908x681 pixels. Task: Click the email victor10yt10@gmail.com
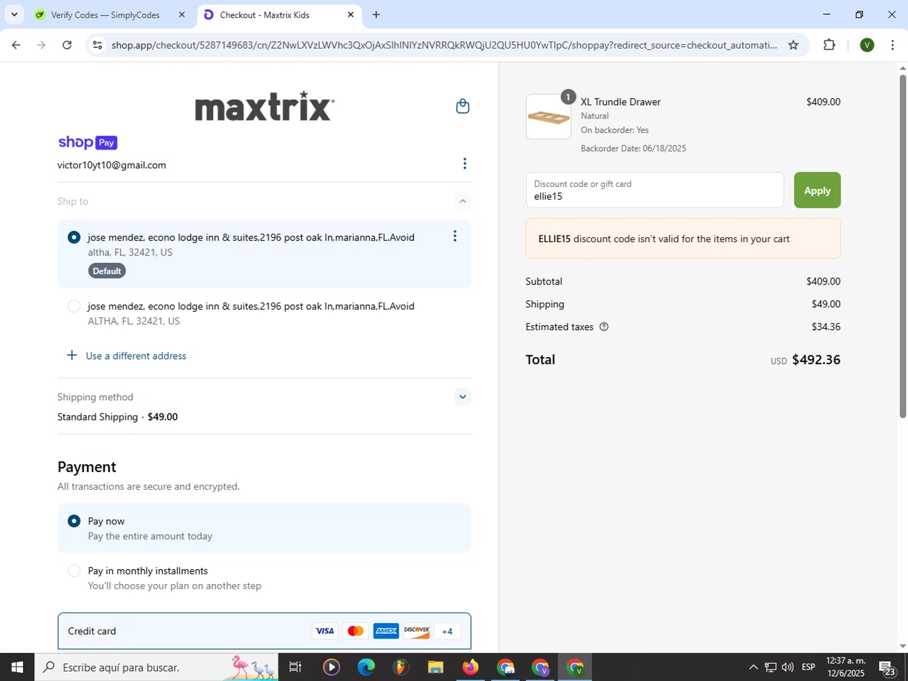click(111, 165)
